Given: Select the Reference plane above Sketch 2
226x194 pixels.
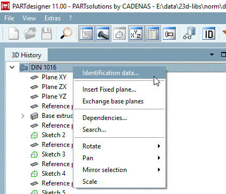Looking at the screenshot, I should click(x=57, y=125).
